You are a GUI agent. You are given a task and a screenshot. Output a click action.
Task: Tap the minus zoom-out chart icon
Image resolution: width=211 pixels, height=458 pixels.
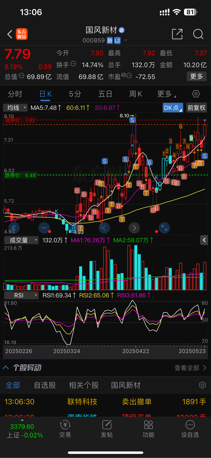(44, 228)
